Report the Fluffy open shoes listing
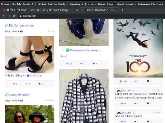Screen dimensions: 165x123 click(x=20, y=76)
